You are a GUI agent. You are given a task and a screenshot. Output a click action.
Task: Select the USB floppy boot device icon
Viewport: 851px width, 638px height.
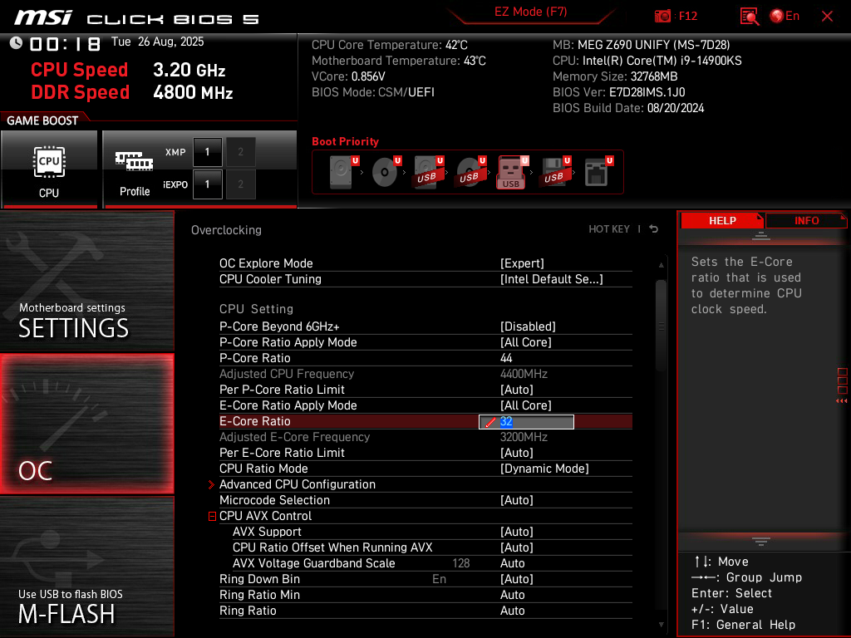pos(554,172)
